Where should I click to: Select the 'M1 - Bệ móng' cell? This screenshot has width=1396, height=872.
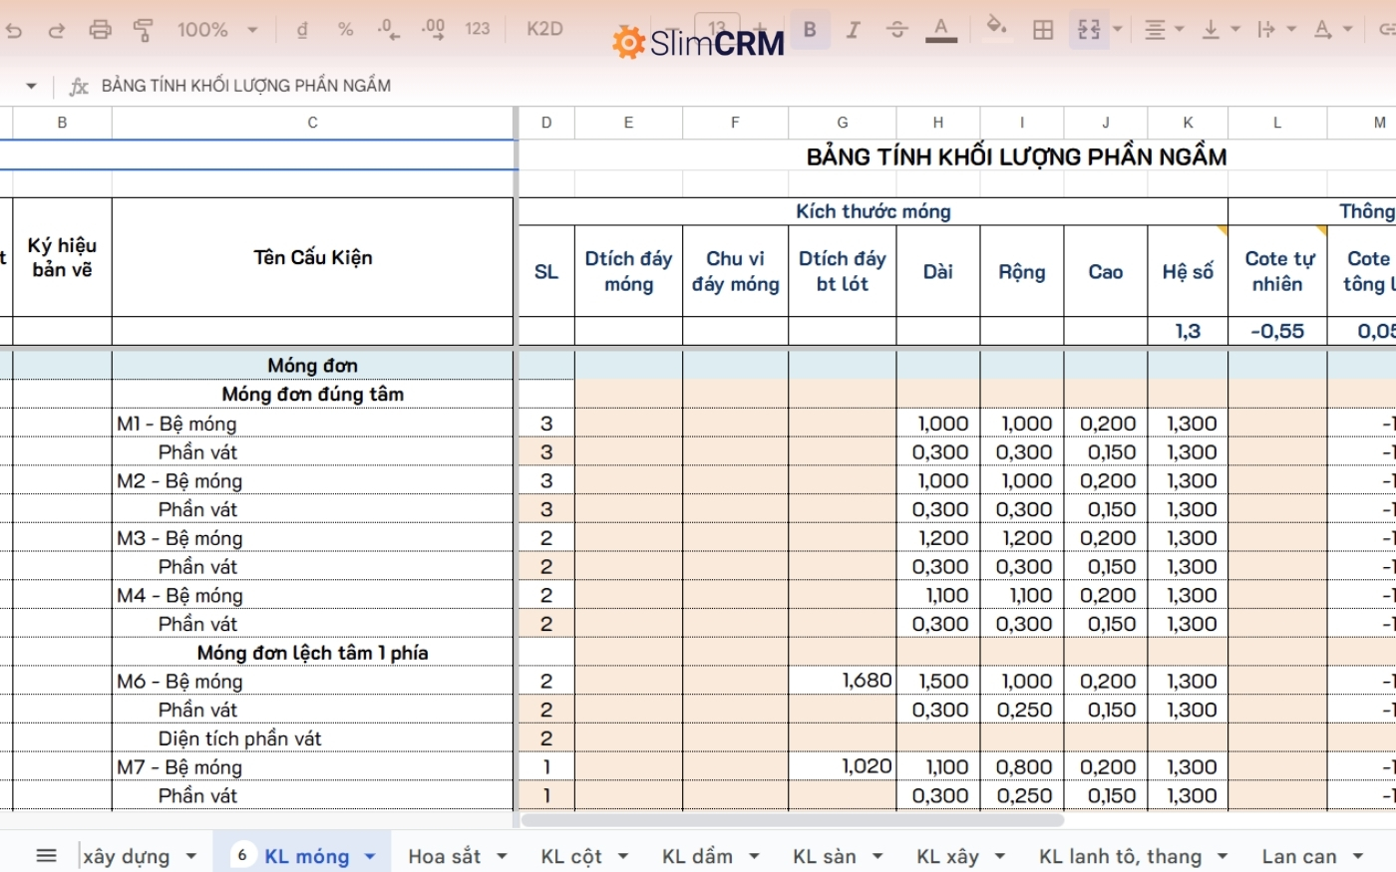(313, 424)
